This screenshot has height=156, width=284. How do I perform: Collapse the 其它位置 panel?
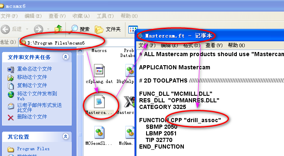[65, 136]
